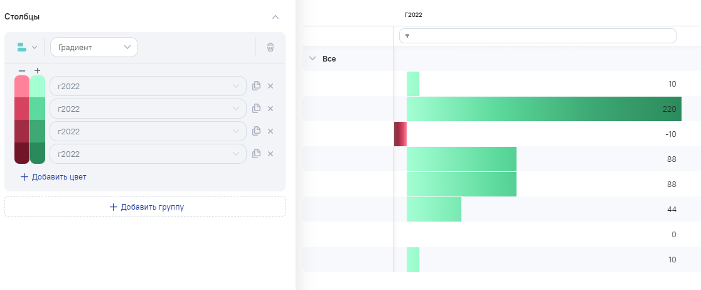Copy the fourth г2022 color row
Image resolution: width=701 pixels, height=290 pixels.
pos(256,154)
